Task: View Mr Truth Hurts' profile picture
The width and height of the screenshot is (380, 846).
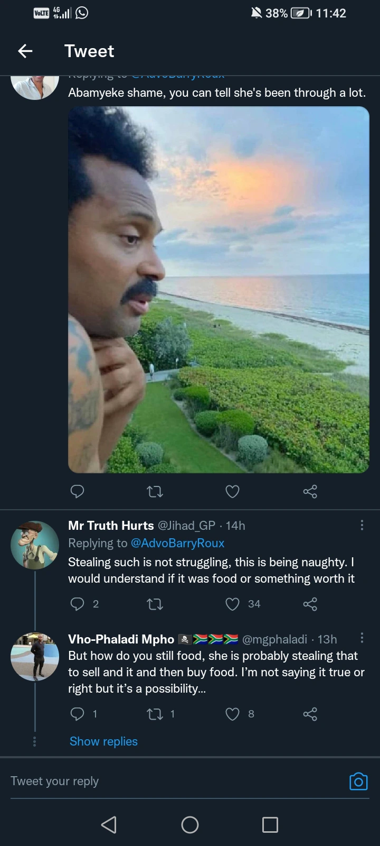Action: (35, 545)
